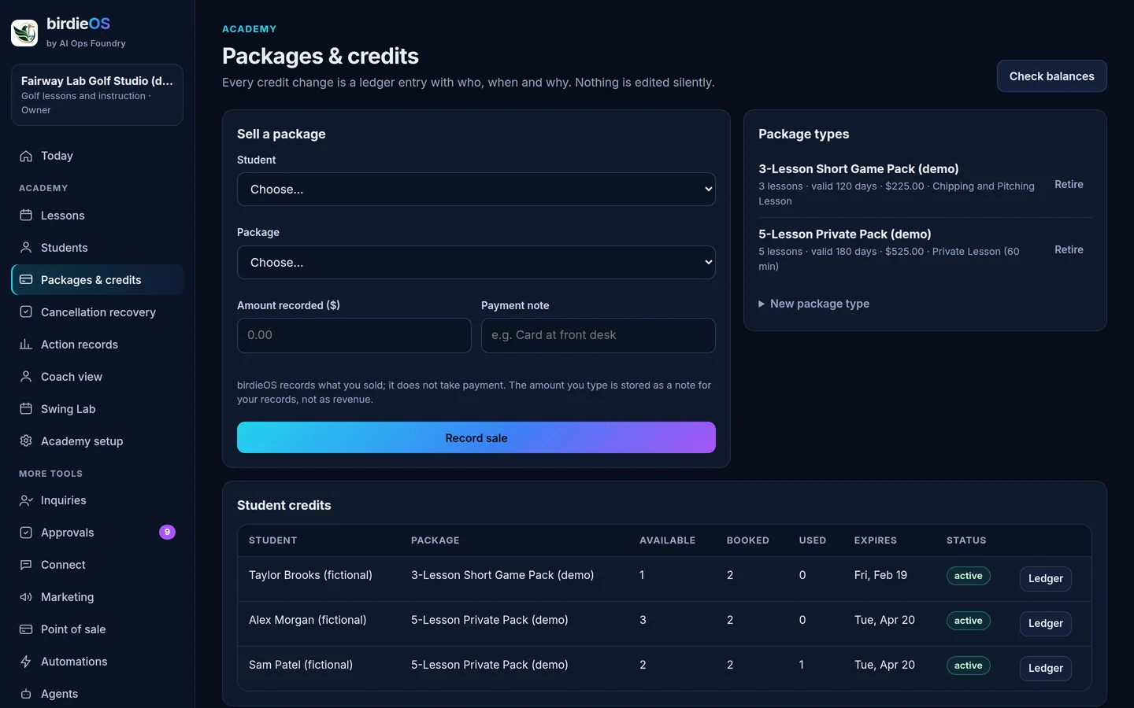Open Sam Patel's Ledger
The height and width of the screenshot is (708, 1134).
[1046, 668]
